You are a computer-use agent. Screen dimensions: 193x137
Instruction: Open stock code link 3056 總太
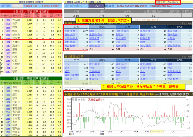tap(8, 31)
